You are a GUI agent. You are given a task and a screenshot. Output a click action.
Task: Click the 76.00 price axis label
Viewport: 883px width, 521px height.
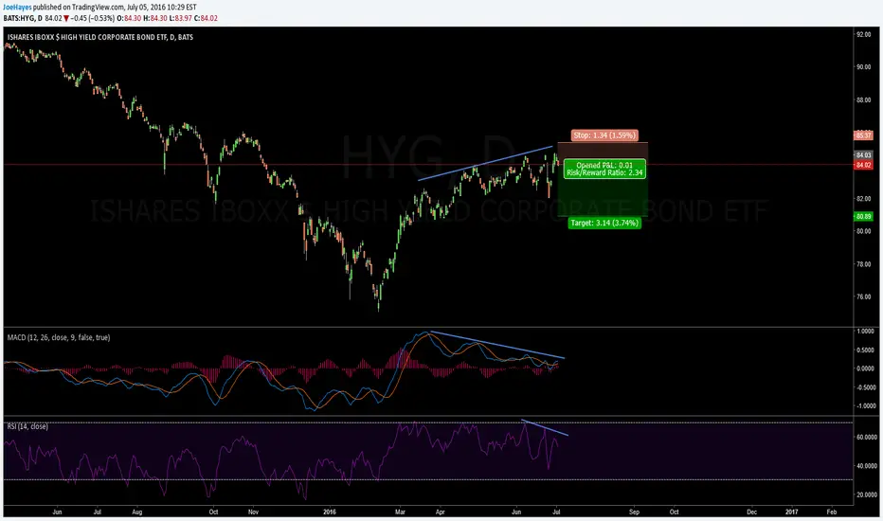864,296
